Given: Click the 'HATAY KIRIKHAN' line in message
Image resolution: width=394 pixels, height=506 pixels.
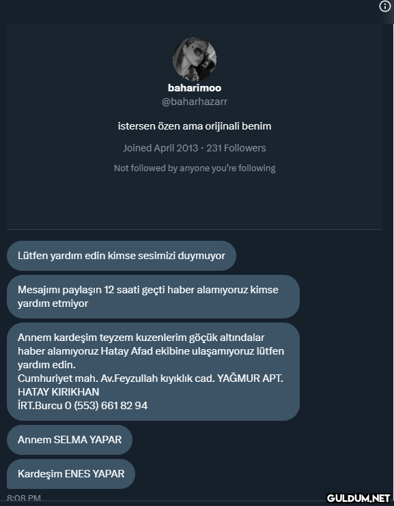Looking at the screenshot, I should [59, 391].
